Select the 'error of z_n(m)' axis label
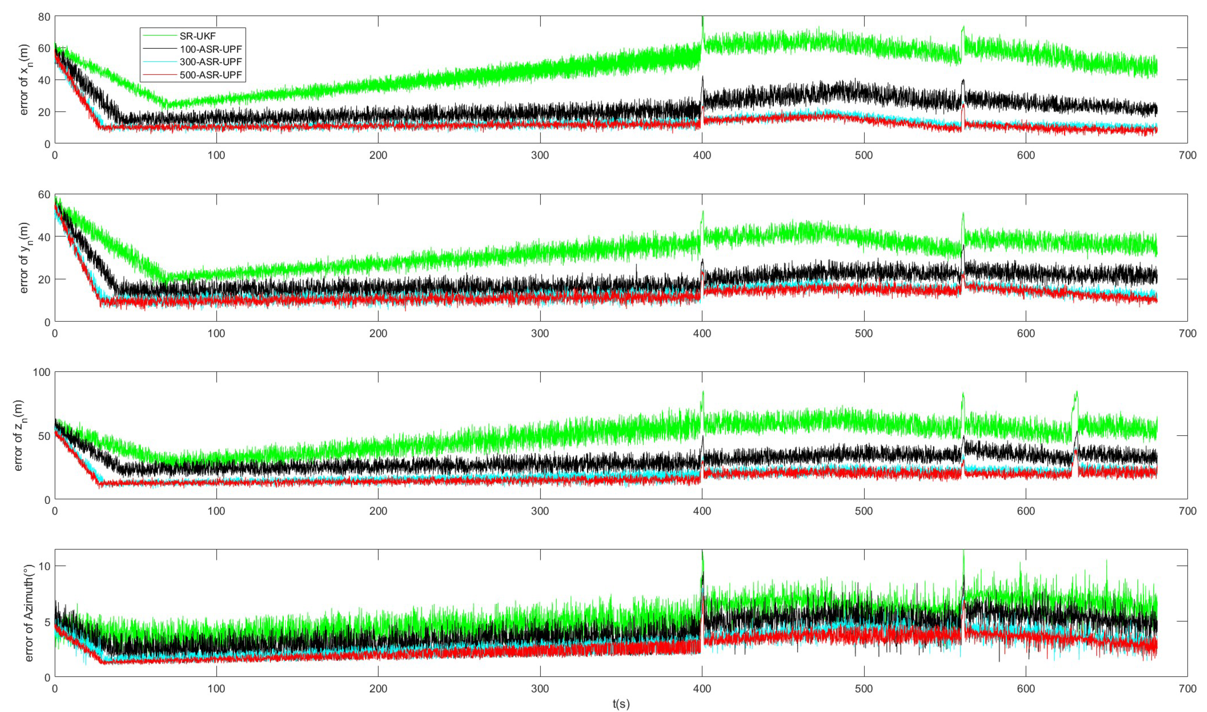This screenshot has width=1207, height=712. click(19, 435)
